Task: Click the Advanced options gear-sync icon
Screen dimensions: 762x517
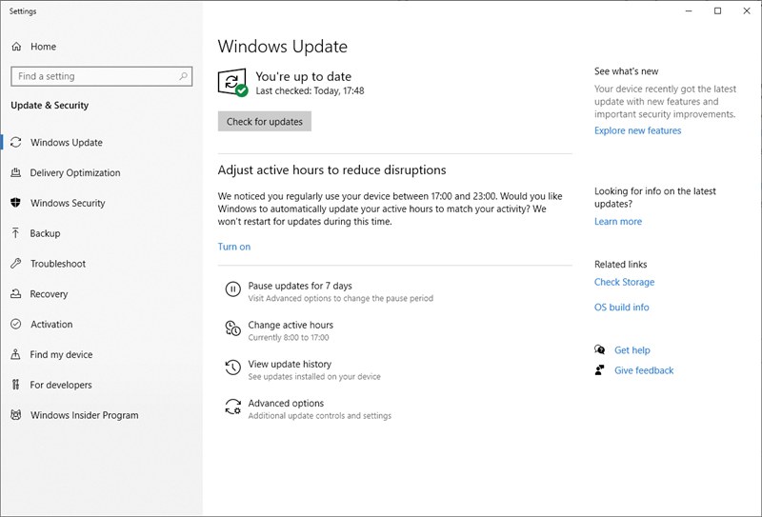Action: (232, 408)
